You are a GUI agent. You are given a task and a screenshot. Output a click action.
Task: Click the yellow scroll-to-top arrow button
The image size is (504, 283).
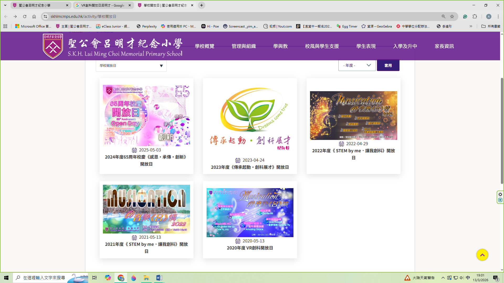point(482,255)
